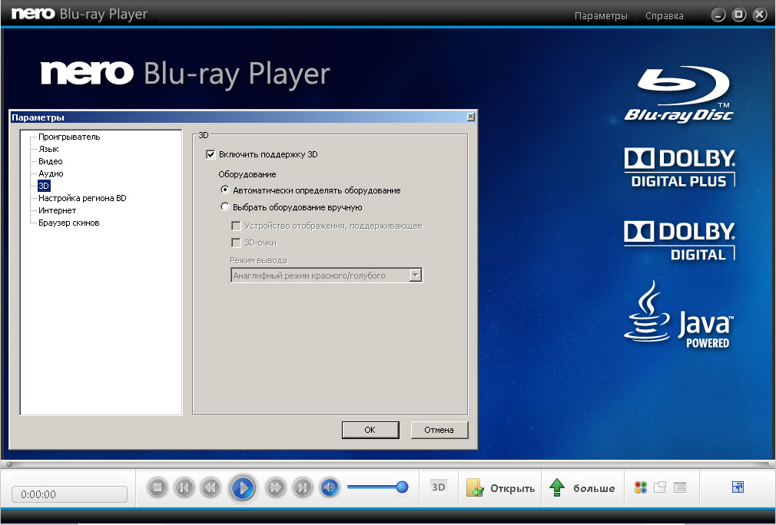Open the Видео settings category
776x525 pixels.
coord(51,162)
